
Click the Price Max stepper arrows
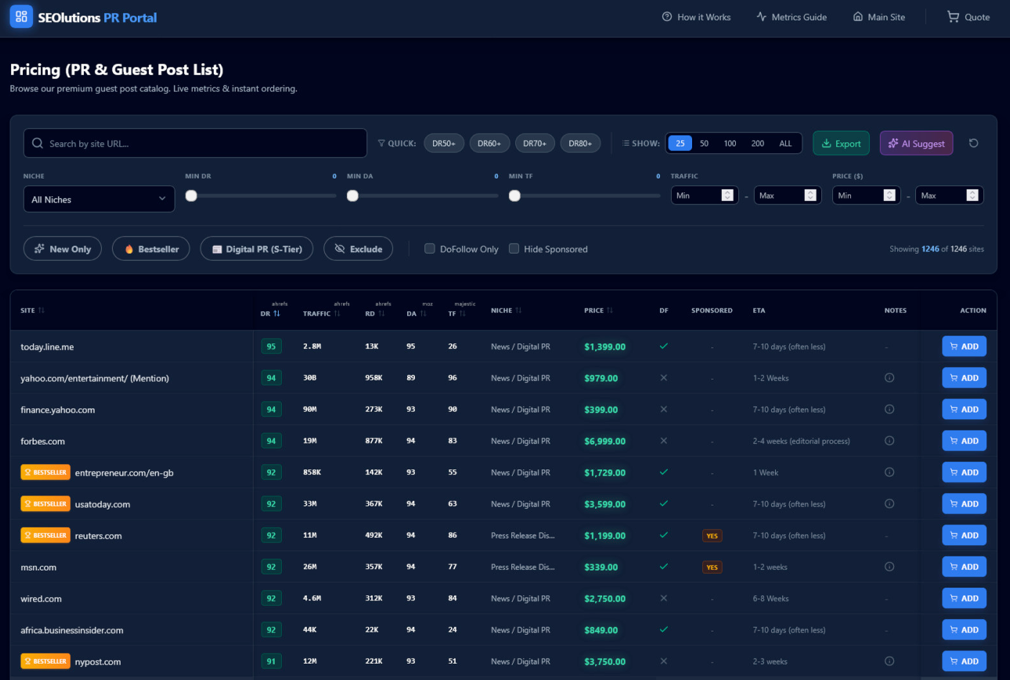972,195
